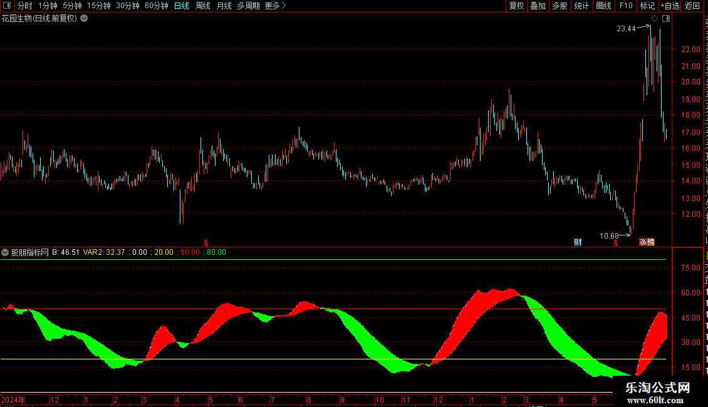The width and height of the screenshot is (708, 407).
Task: Click the red S marker near May
Action: pos(206,243)
